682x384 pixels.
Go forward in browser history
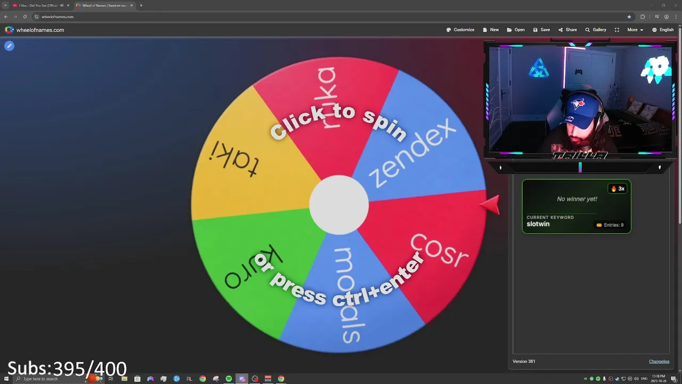point(15,17)
